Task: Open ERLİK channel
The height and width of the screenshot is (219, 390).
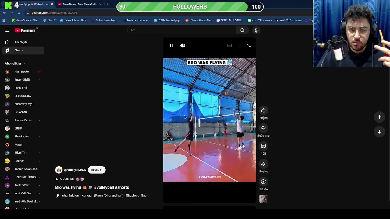Action: [23, 128]
